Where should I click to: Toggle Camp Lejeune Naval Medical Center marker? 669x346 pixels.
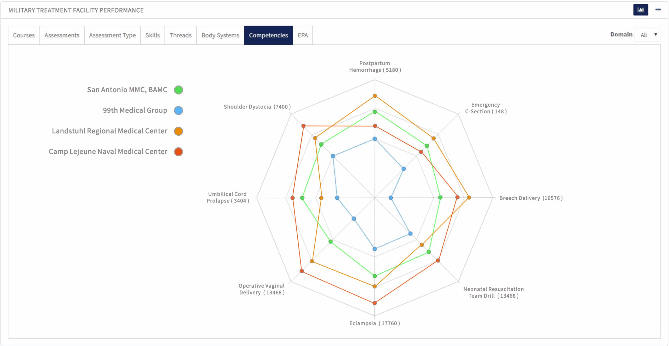(178, 152)
